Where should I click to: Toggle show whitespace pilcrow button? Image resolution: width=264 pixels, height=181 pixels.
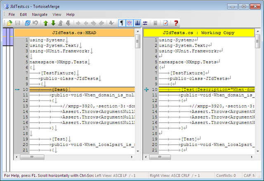point(122,23)
